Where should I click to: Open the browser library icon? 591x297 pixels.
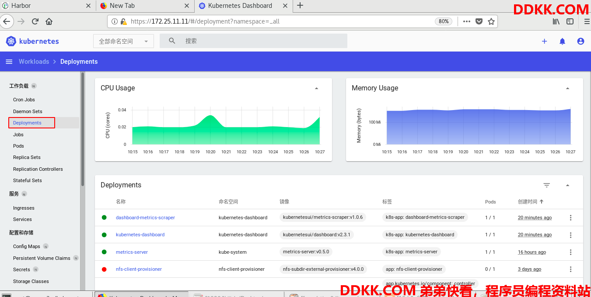point(556,21)
